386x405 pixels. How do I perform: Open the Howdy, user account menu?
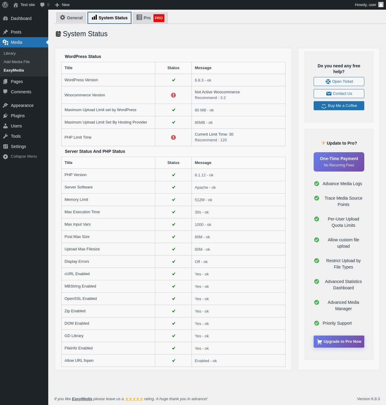(x=365, y=5)
